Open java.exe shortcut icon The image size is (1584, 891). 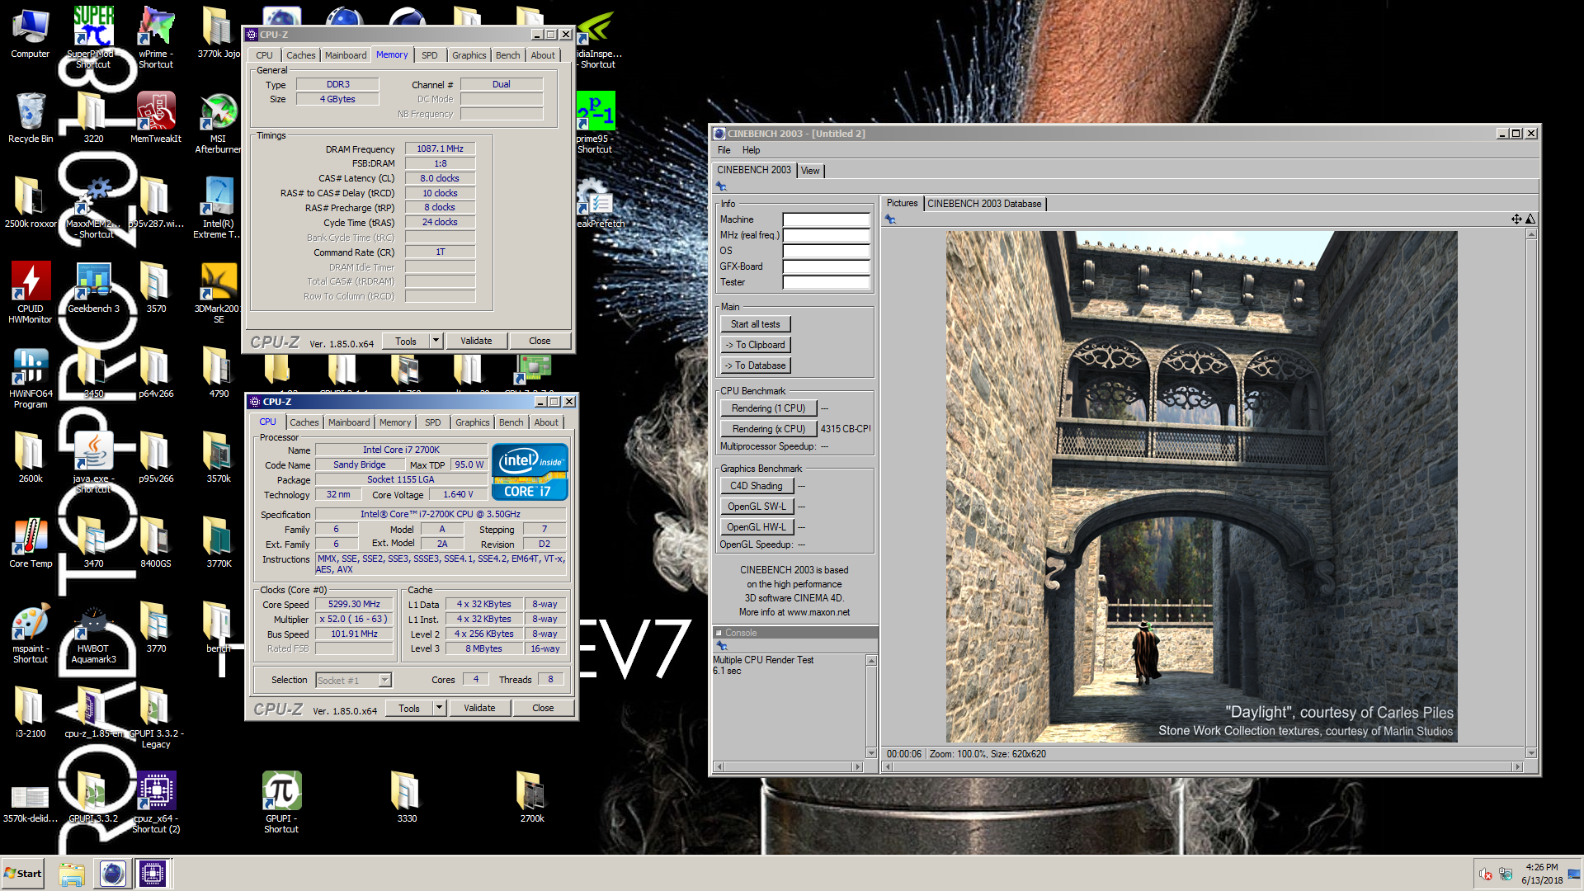tap(93, 463)
